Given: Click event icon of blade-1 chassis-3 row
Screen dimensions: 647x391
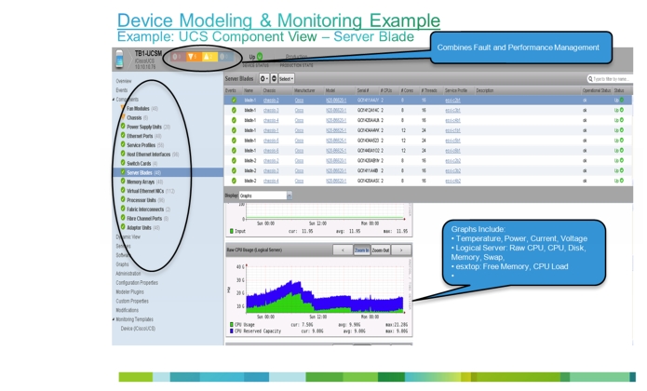Looking at the screenshot, I should pos(234,110).
